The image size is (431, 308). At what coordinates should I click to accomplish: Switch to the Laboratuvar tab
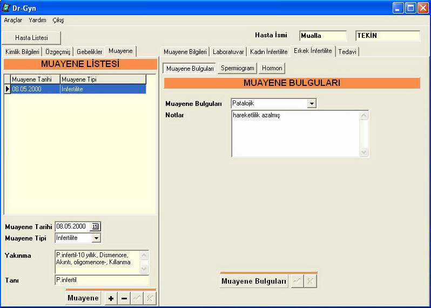(228, 52)
